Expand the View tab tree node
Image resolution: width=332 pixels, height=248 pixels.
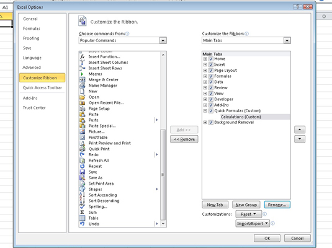tap(205, 94)
